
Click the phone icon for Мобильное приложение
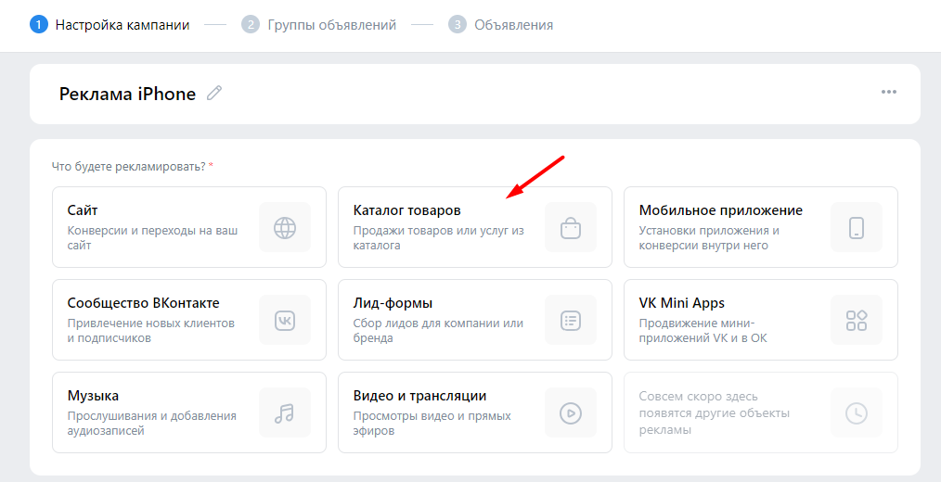click(857, 227)
